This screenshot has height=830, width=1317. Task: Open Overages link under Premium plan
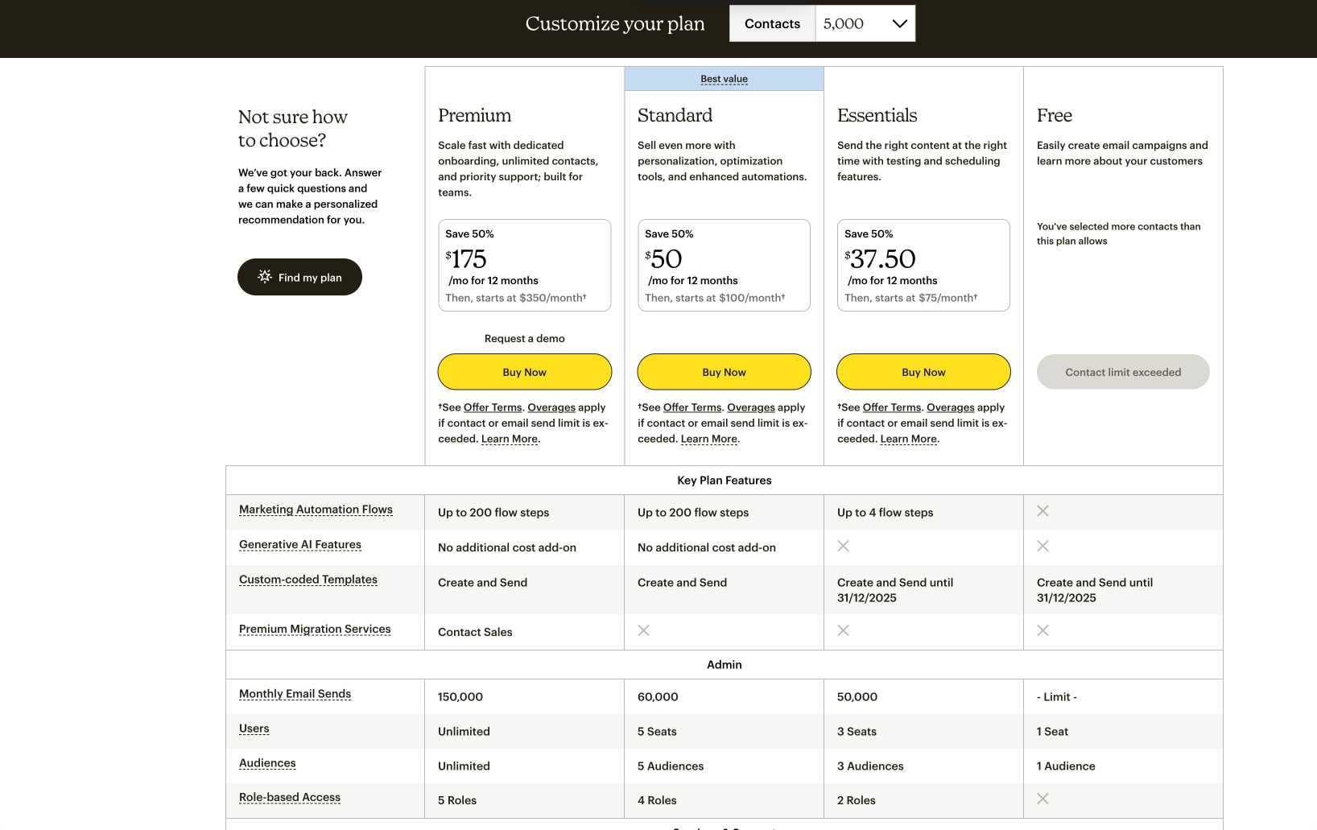[x=551, y=407]
